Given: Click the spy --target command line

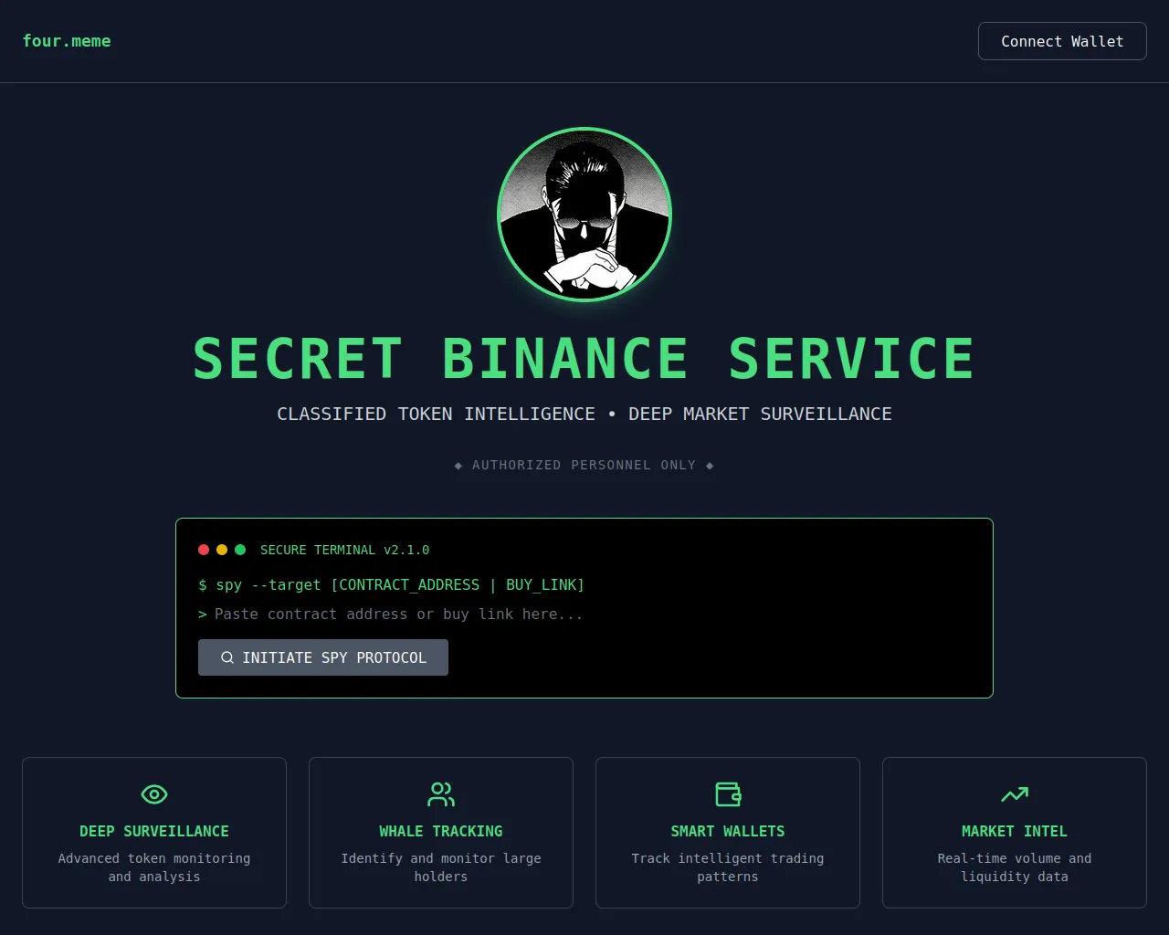Looking at the screenshot, I should [x=391, y=584].
